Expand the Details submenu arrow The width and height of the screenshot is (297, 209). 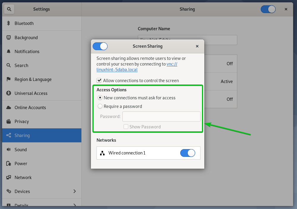pos(75,205)
